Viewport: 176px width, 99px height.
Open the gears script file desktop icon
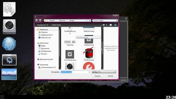[9, 9]
